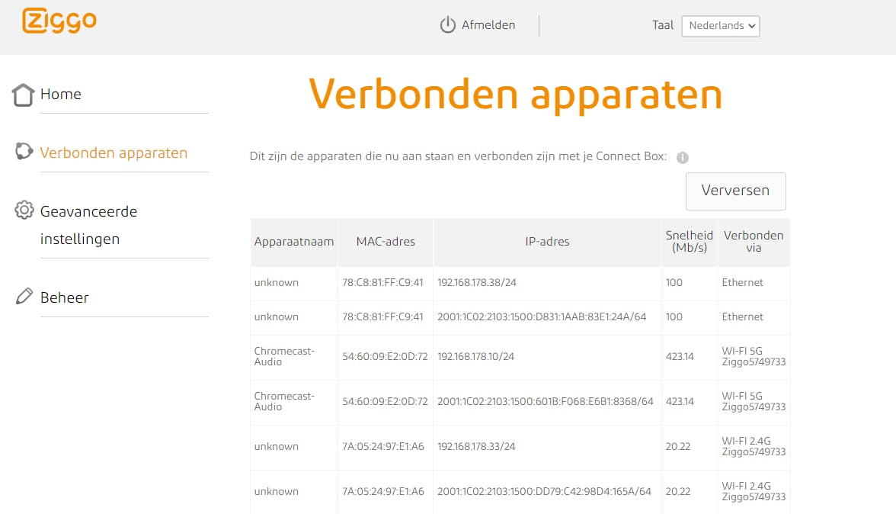Open the Beheer menu item

65,298
